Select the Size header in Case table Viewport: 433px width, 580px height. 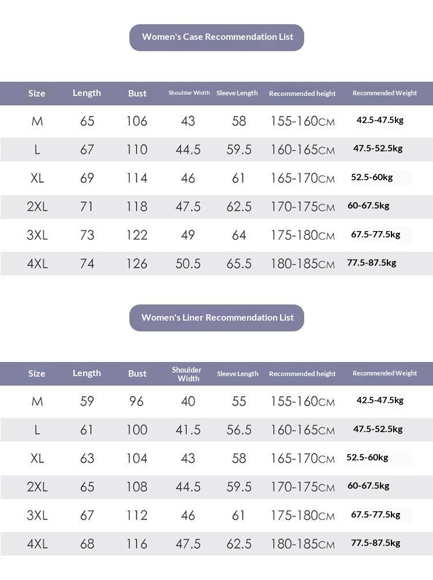click(x=36, y=93)
